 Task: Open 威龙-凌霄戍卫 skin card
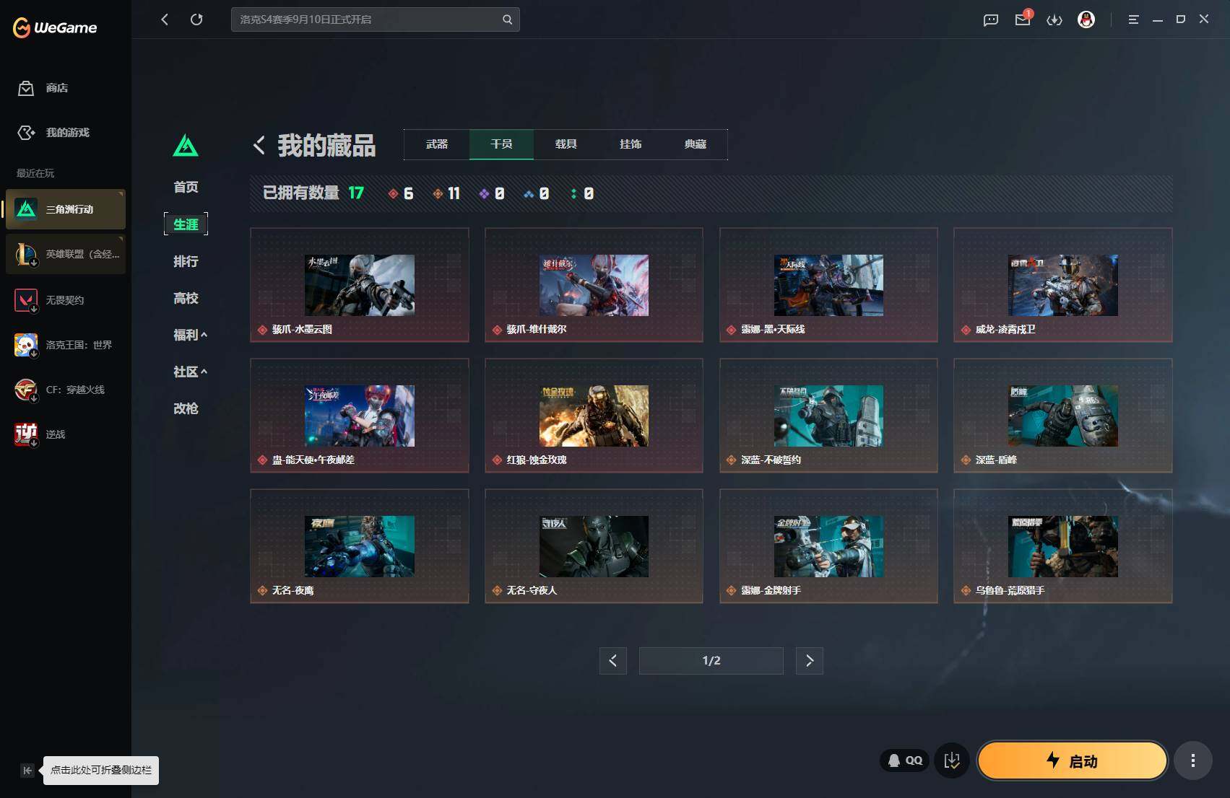[x=1062, y=285]
